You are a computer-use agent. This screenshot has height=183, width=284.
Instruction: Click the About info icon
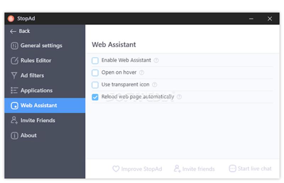click(15, 135)
